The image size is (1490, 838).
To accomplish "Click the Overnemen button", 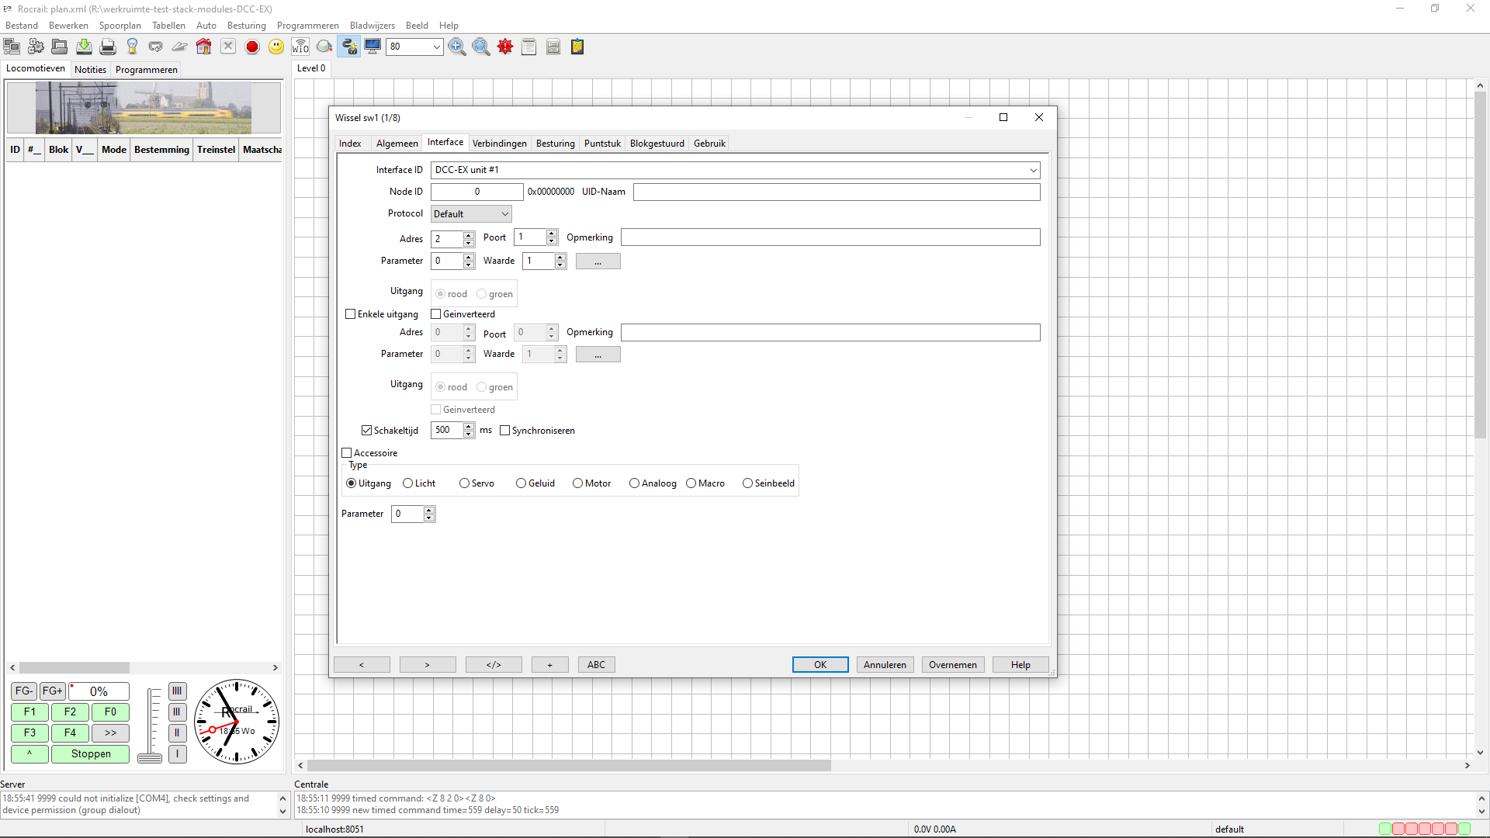I will click(x=952, y=665).
